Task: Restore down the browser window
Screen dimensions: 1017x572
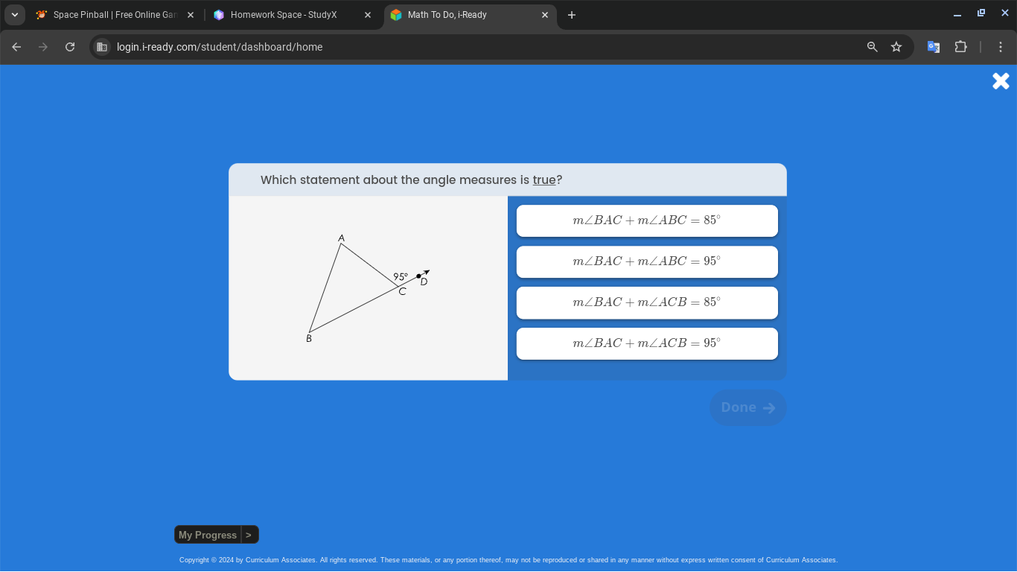Action: (x=981, y=13)
